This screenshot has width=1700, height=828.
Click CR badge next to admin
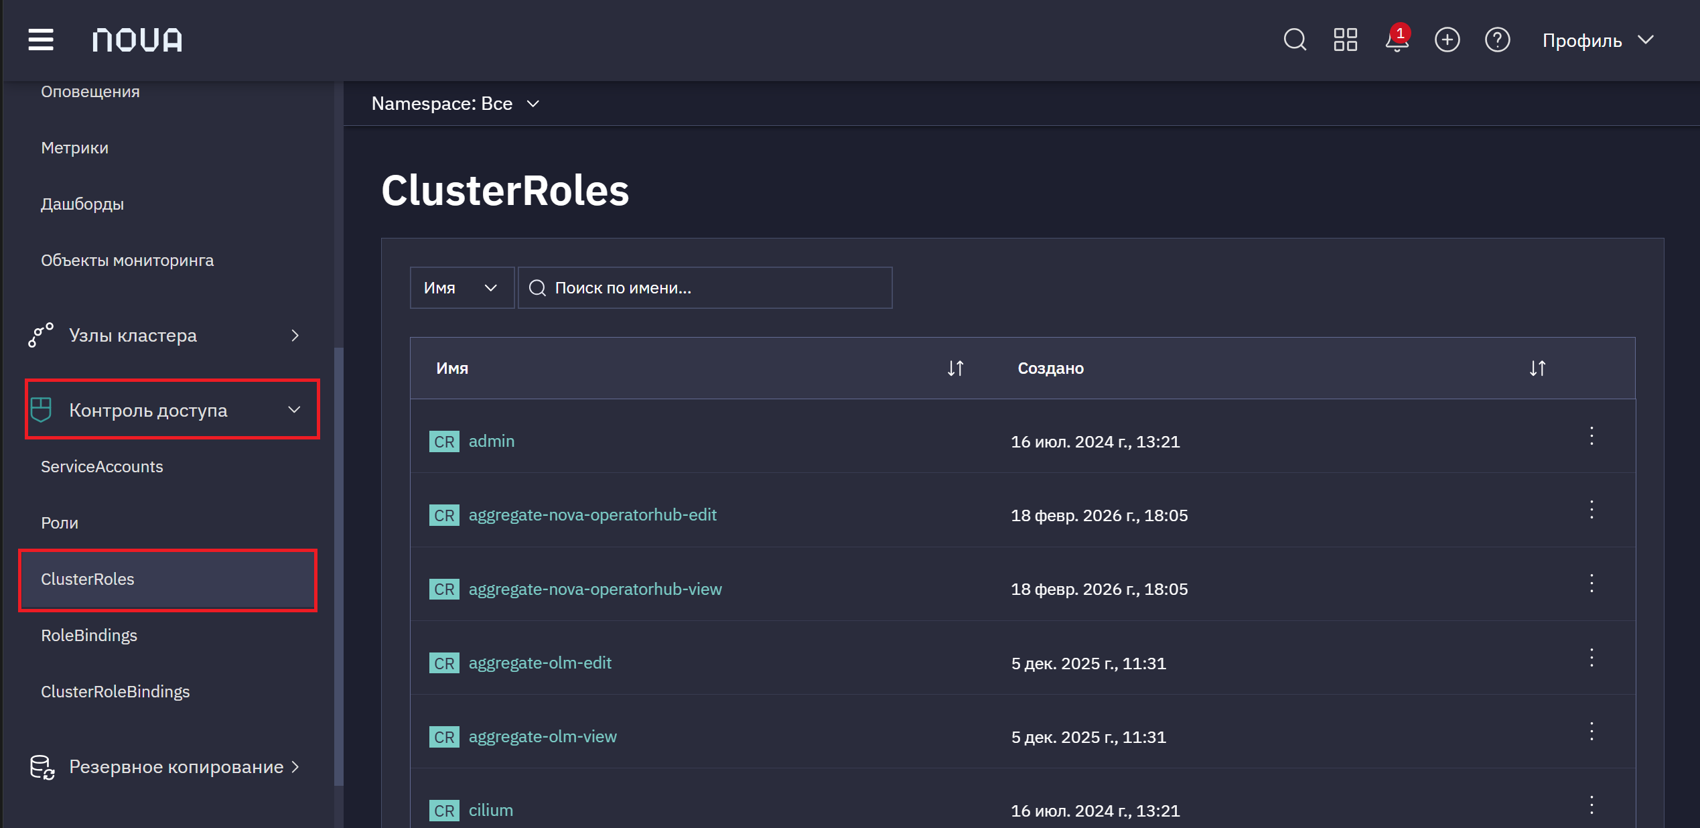click(x=444, y=442)
